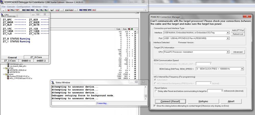This screenshot has height=115, width=255.
Task: Open the BDM_SPEED clock frequency dropdown
Action: (242, 69)
